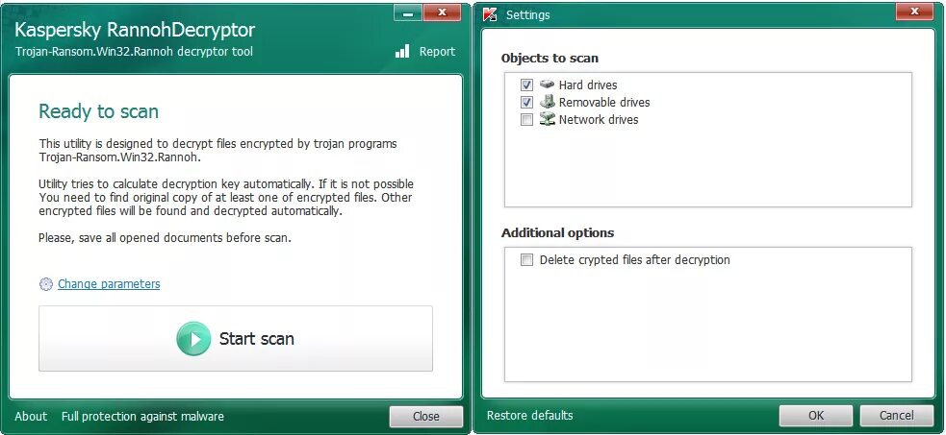The width and height of the screenshot is (946, 435).
Task: Select the Removable drives label text
Action: (604, 103)
